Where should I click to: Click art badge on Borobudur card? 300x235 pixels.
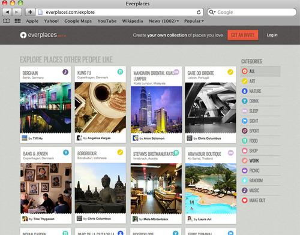tap(120, 152)
